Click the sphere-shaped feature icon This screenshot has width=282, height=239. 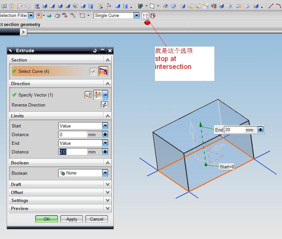point(173,6)
